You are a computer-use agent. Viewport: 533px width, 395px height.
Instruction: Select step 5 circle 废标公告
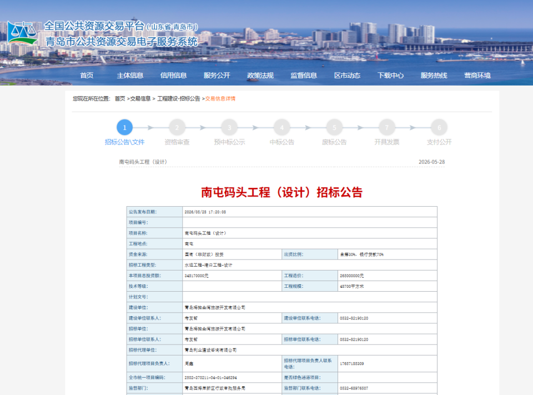click(x=334, y=128)
